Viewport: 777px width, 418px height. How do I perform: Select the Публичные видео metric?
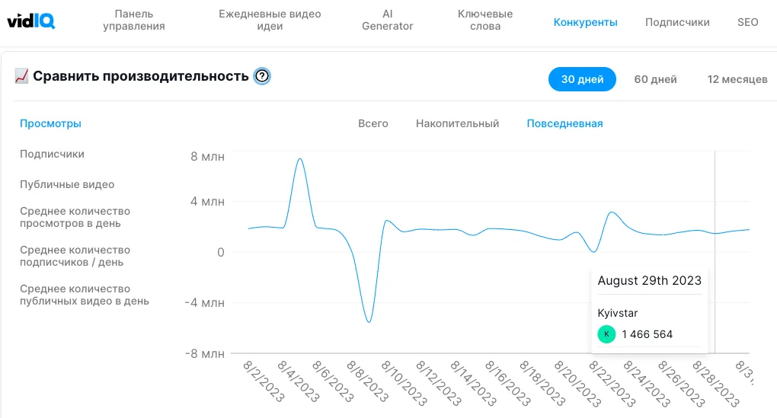click(x=67, y=184)
